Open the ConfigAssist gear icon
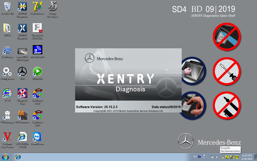The width and height of the screenshot is (257, 161). [7, 71]
